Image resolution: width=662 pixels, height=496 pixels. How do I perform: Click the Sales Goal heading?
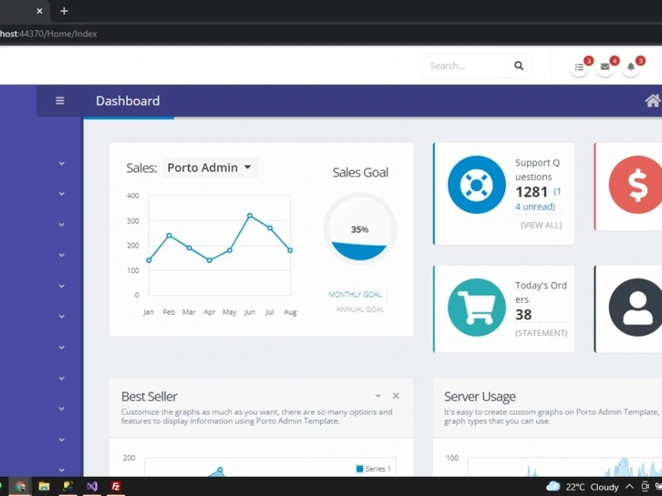[360, 172]
